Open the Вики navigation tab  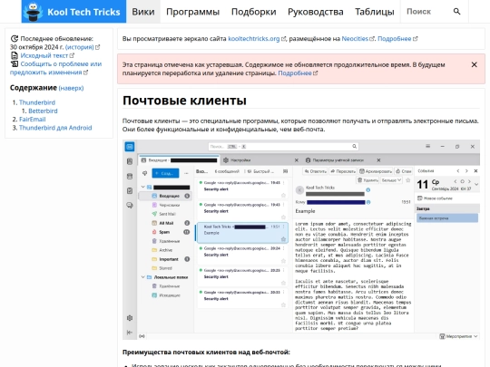coord(143,12)
